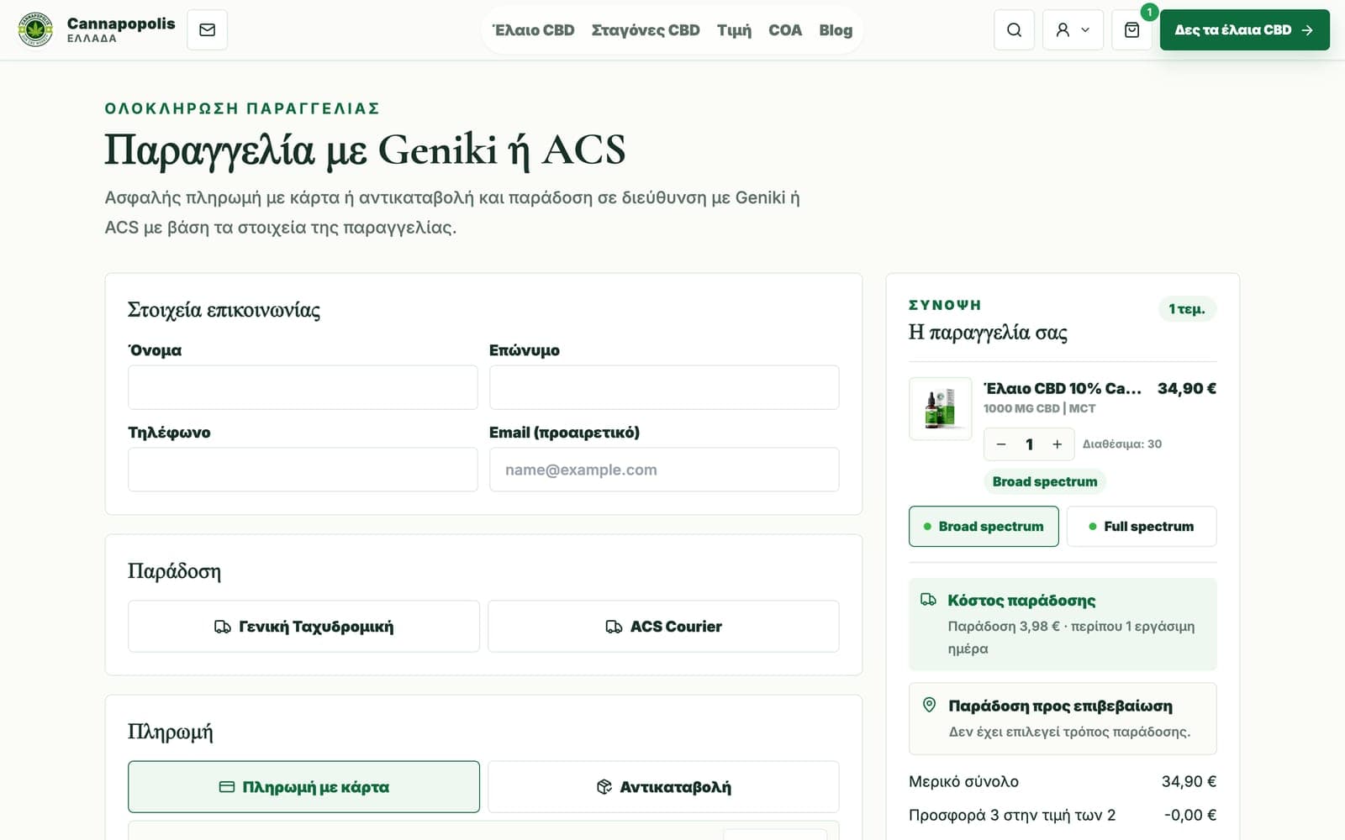The image size is (1345, 840).
Task: Click the Κόστος παράδοσης heading
Action: click(1021, 601)
